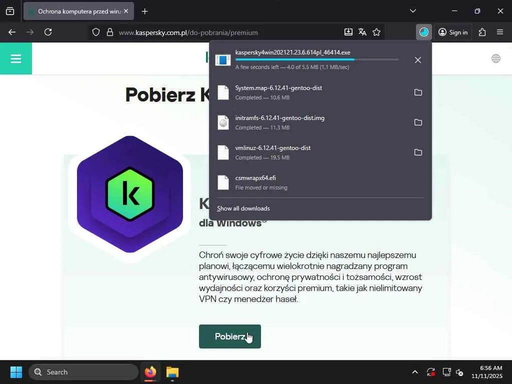Click the kaspersky4win exe file icon
Viewport: 512px width, 384px height.
coord(223,60)
